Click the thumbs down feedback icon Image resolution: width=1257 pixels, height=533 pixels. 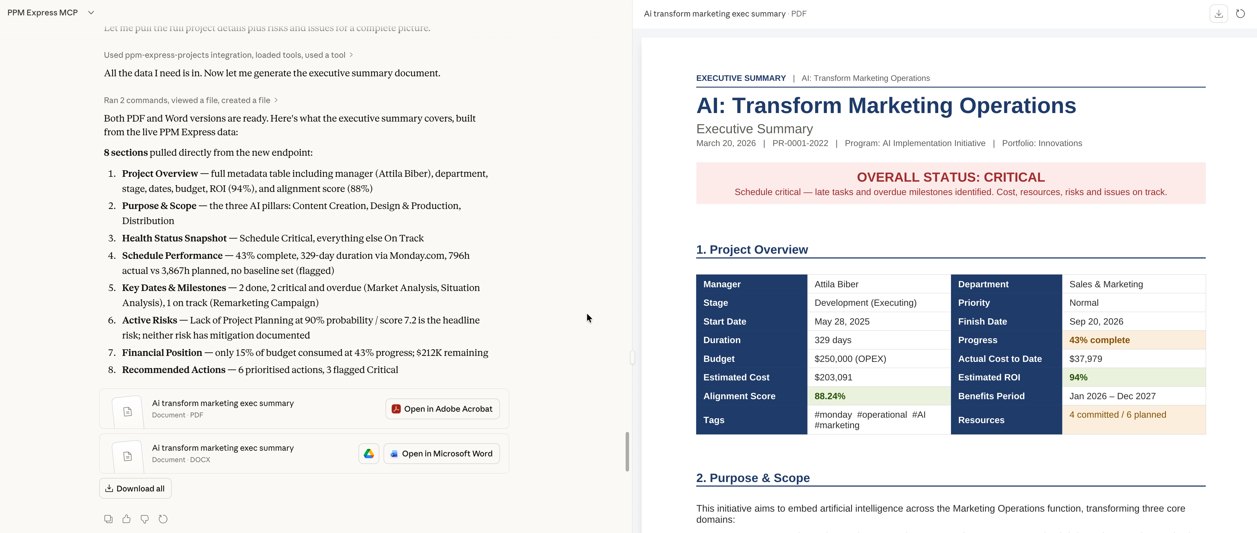point(144,519)
